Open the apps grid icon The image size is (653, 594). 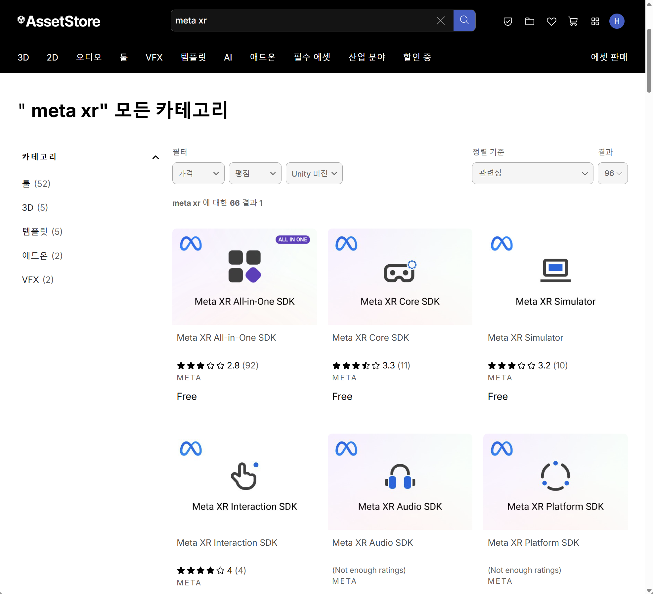[595, 21]
